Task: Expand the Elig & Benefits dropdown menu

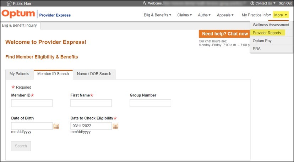Action: point(157,15)
